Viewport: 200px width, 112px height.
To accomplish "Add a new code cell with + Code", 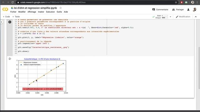I will (6, 16).
